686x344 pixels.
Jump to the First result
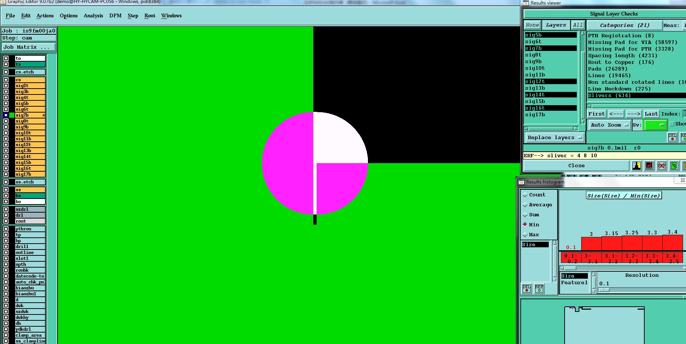coord(597,114)
